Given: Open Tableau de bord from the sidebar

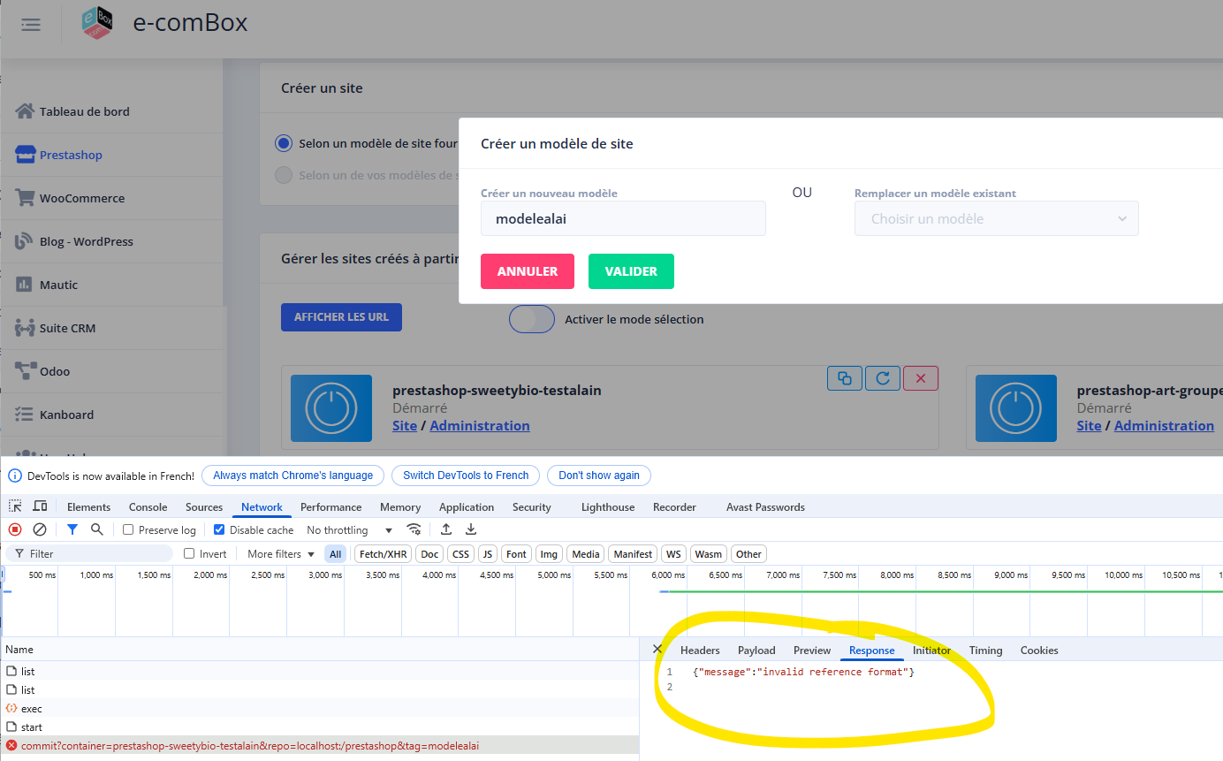Looking at the screenshot, I should pos(85,111).
